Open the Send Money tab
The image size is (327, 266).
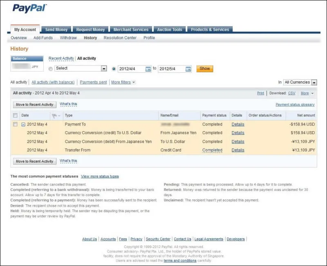tap(56, 29)
